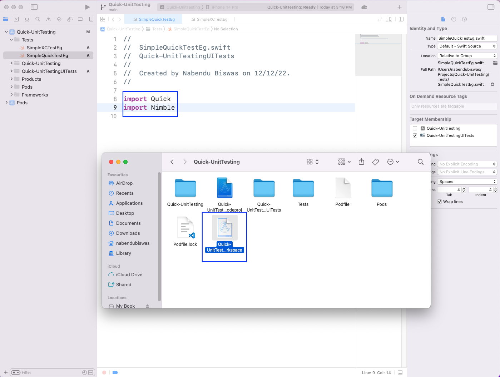Open the Project navigator tab

[6, 19]
